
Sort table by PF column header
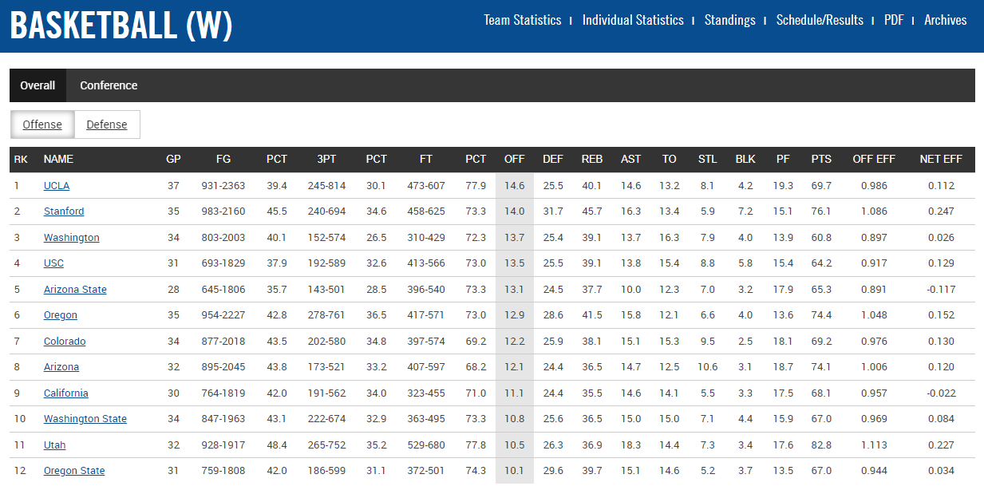[783, 160]
